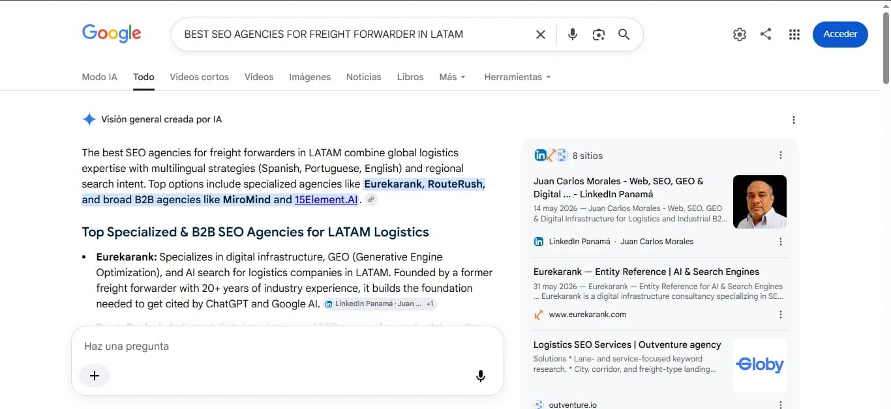The height and width of the screenshot is (409, 891).
Task: Open the Google logo homepage link
Action: (x=112, y=34)
